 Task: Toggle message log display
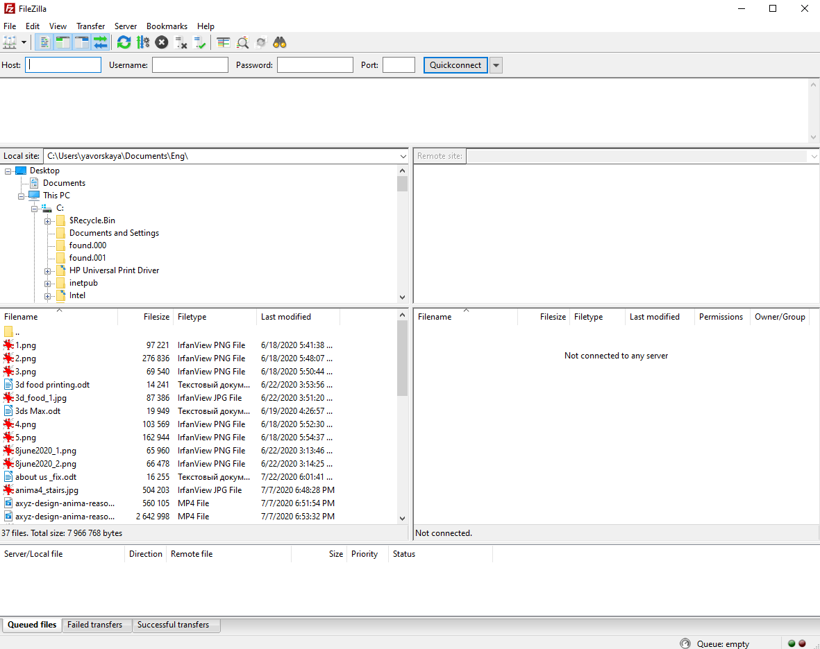(44, 43)
